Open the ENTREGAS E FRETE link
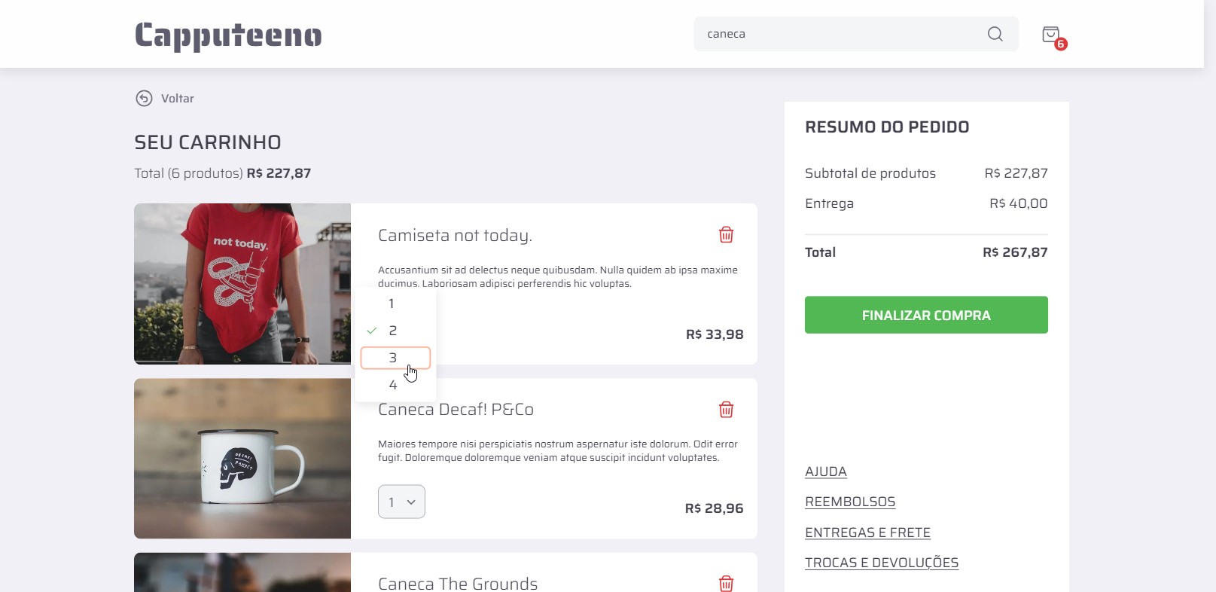1216x592 pixels. pos(867,532)
